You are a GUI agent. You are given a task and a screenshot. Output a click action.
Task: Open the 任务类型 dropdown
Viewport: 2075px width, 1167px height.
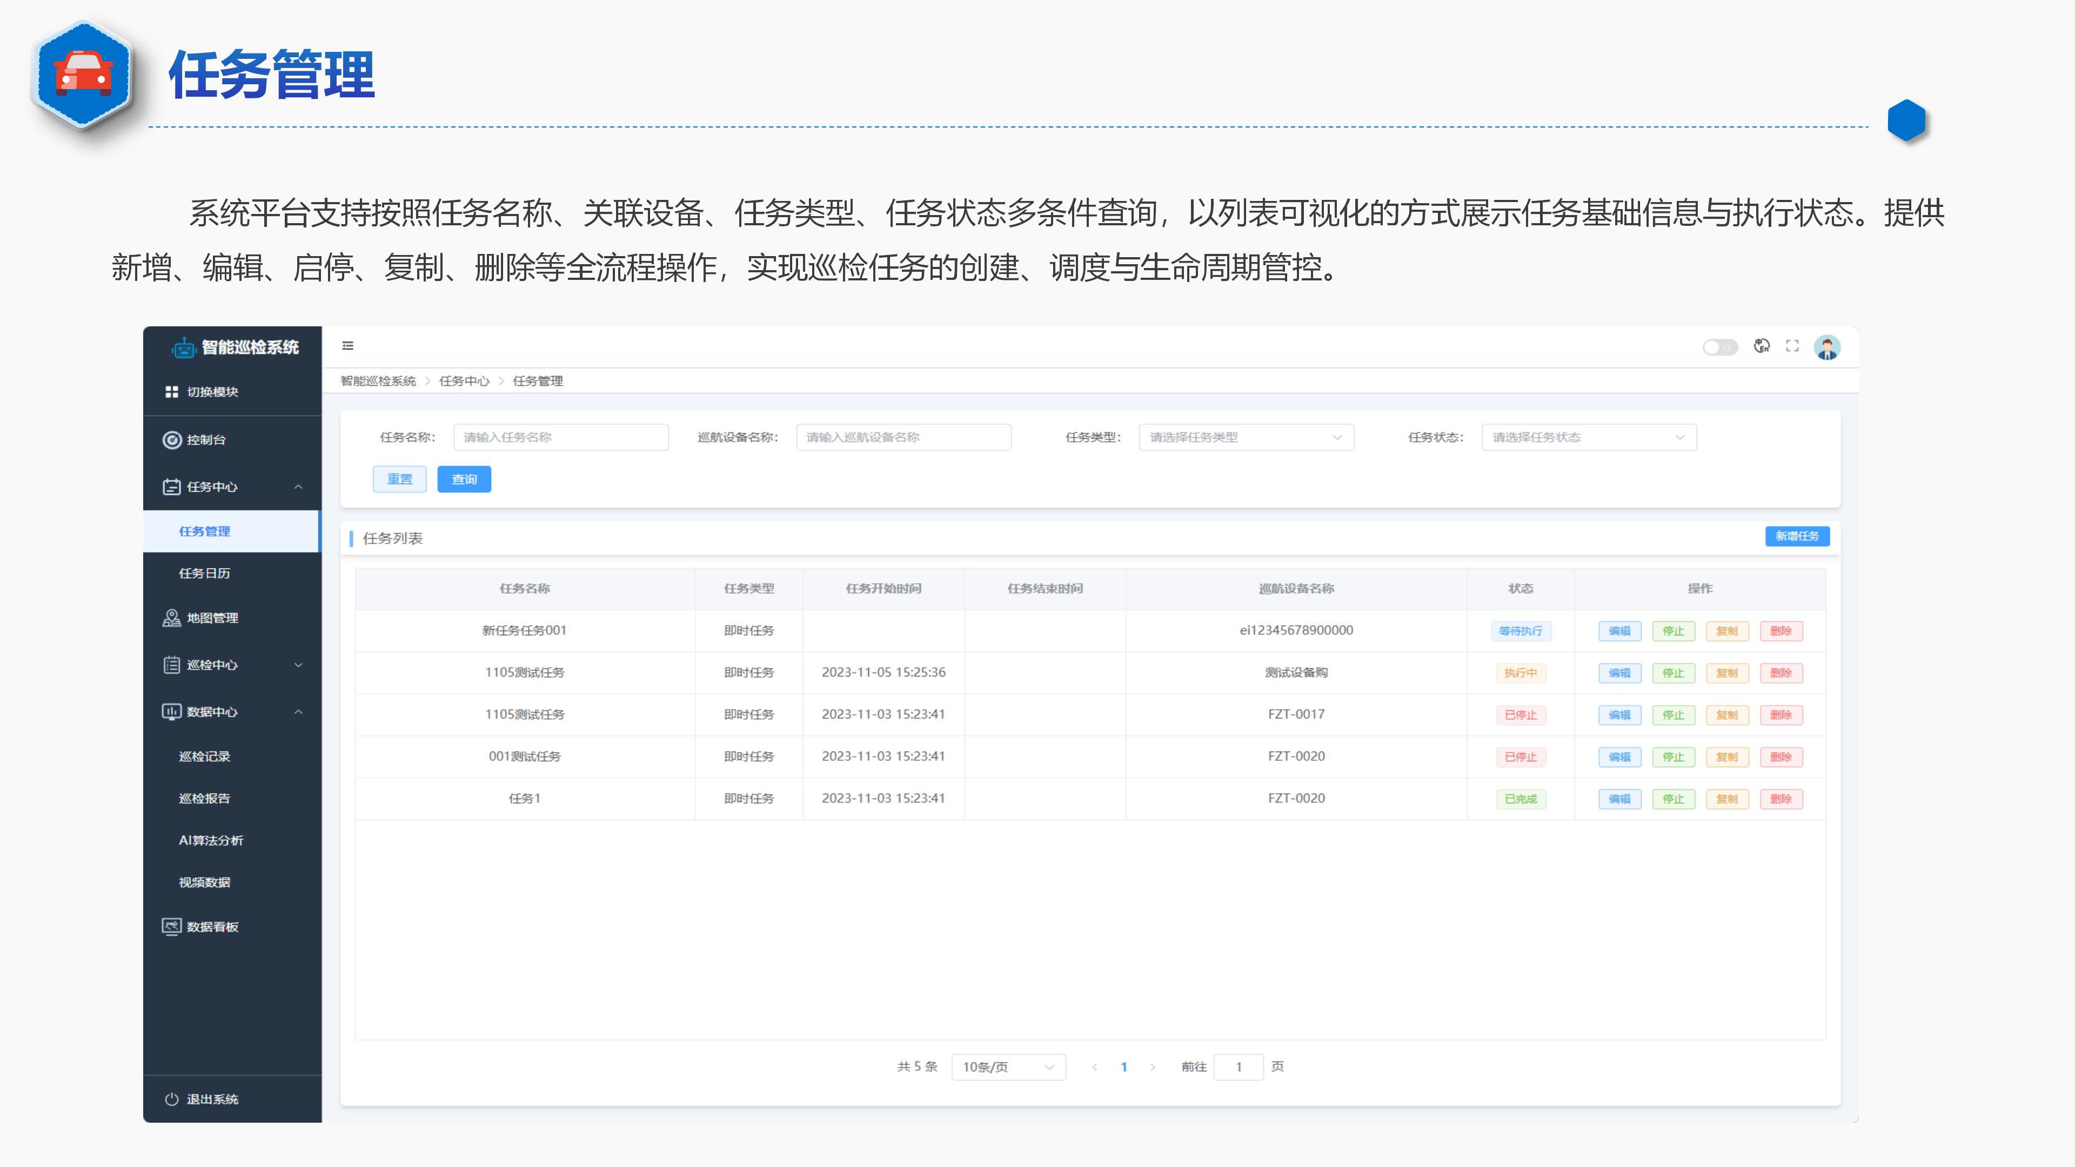point(1246,437)
